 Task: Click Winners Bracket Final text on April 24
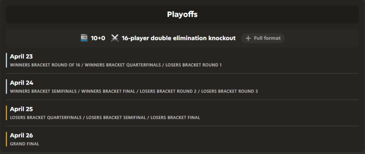[x=108, y=91]
